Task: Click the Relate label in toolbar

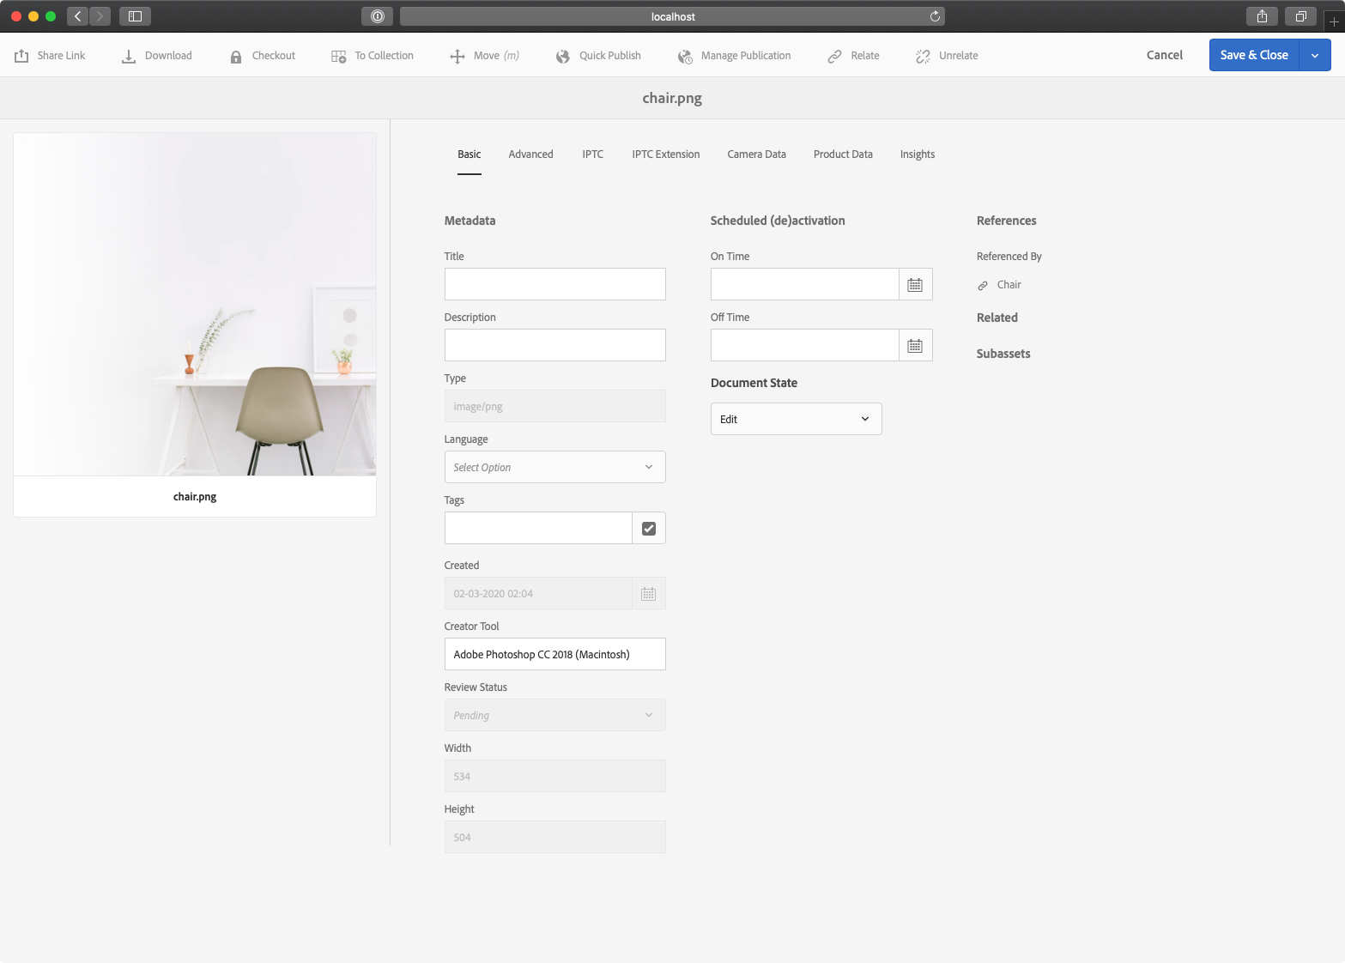Action: tap(864, 56)
